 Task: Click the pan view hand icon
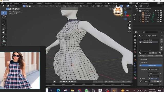pos(129,25)
